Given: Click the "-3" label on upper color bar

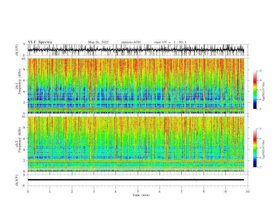Looking at the screenshot, I should pos(260,71).
